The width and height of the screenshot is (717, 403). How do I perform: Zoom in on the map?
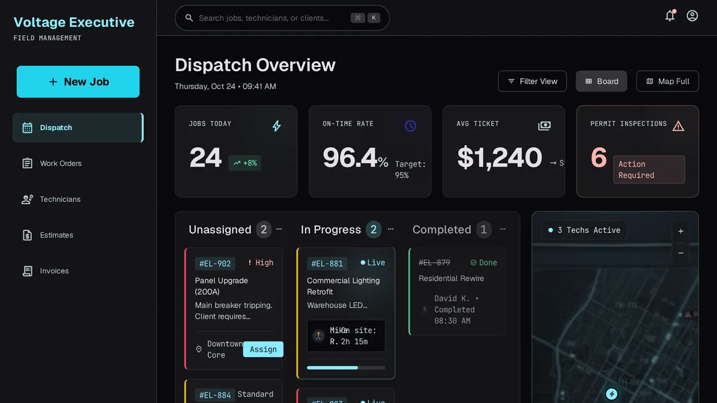[681, 231]
